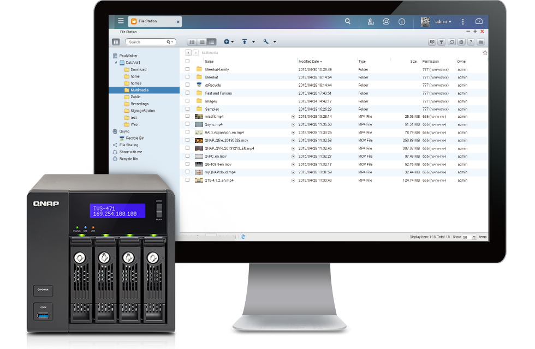535x349 pixels.
Task: Open the remote media player icon
Action: pos(432,42)
